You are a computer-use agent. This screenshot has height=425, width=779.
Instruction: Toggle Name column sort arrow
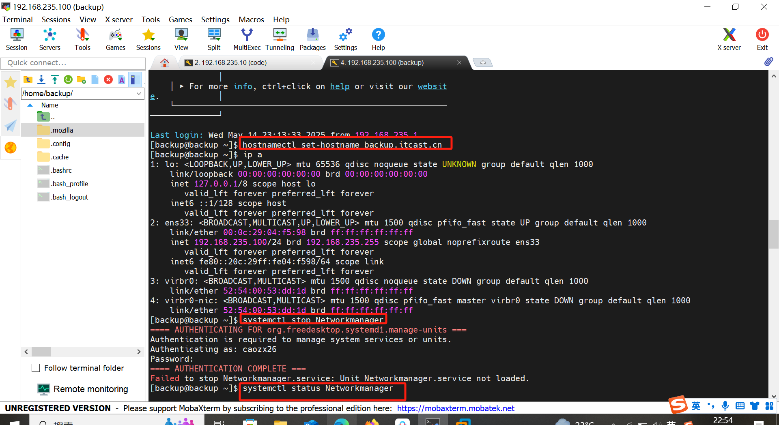click(30, 105)
